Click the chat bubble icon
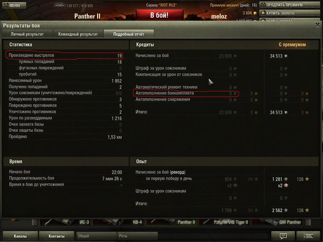The height and width of the screenshot is (242, 323). pos(283,236)
